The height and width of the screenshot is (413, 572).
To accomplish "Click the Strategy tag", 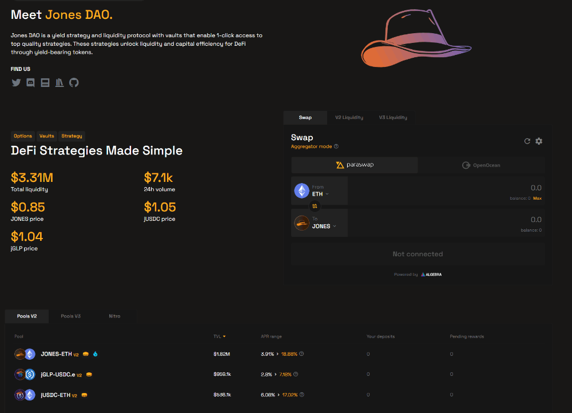I will [72, 136].
